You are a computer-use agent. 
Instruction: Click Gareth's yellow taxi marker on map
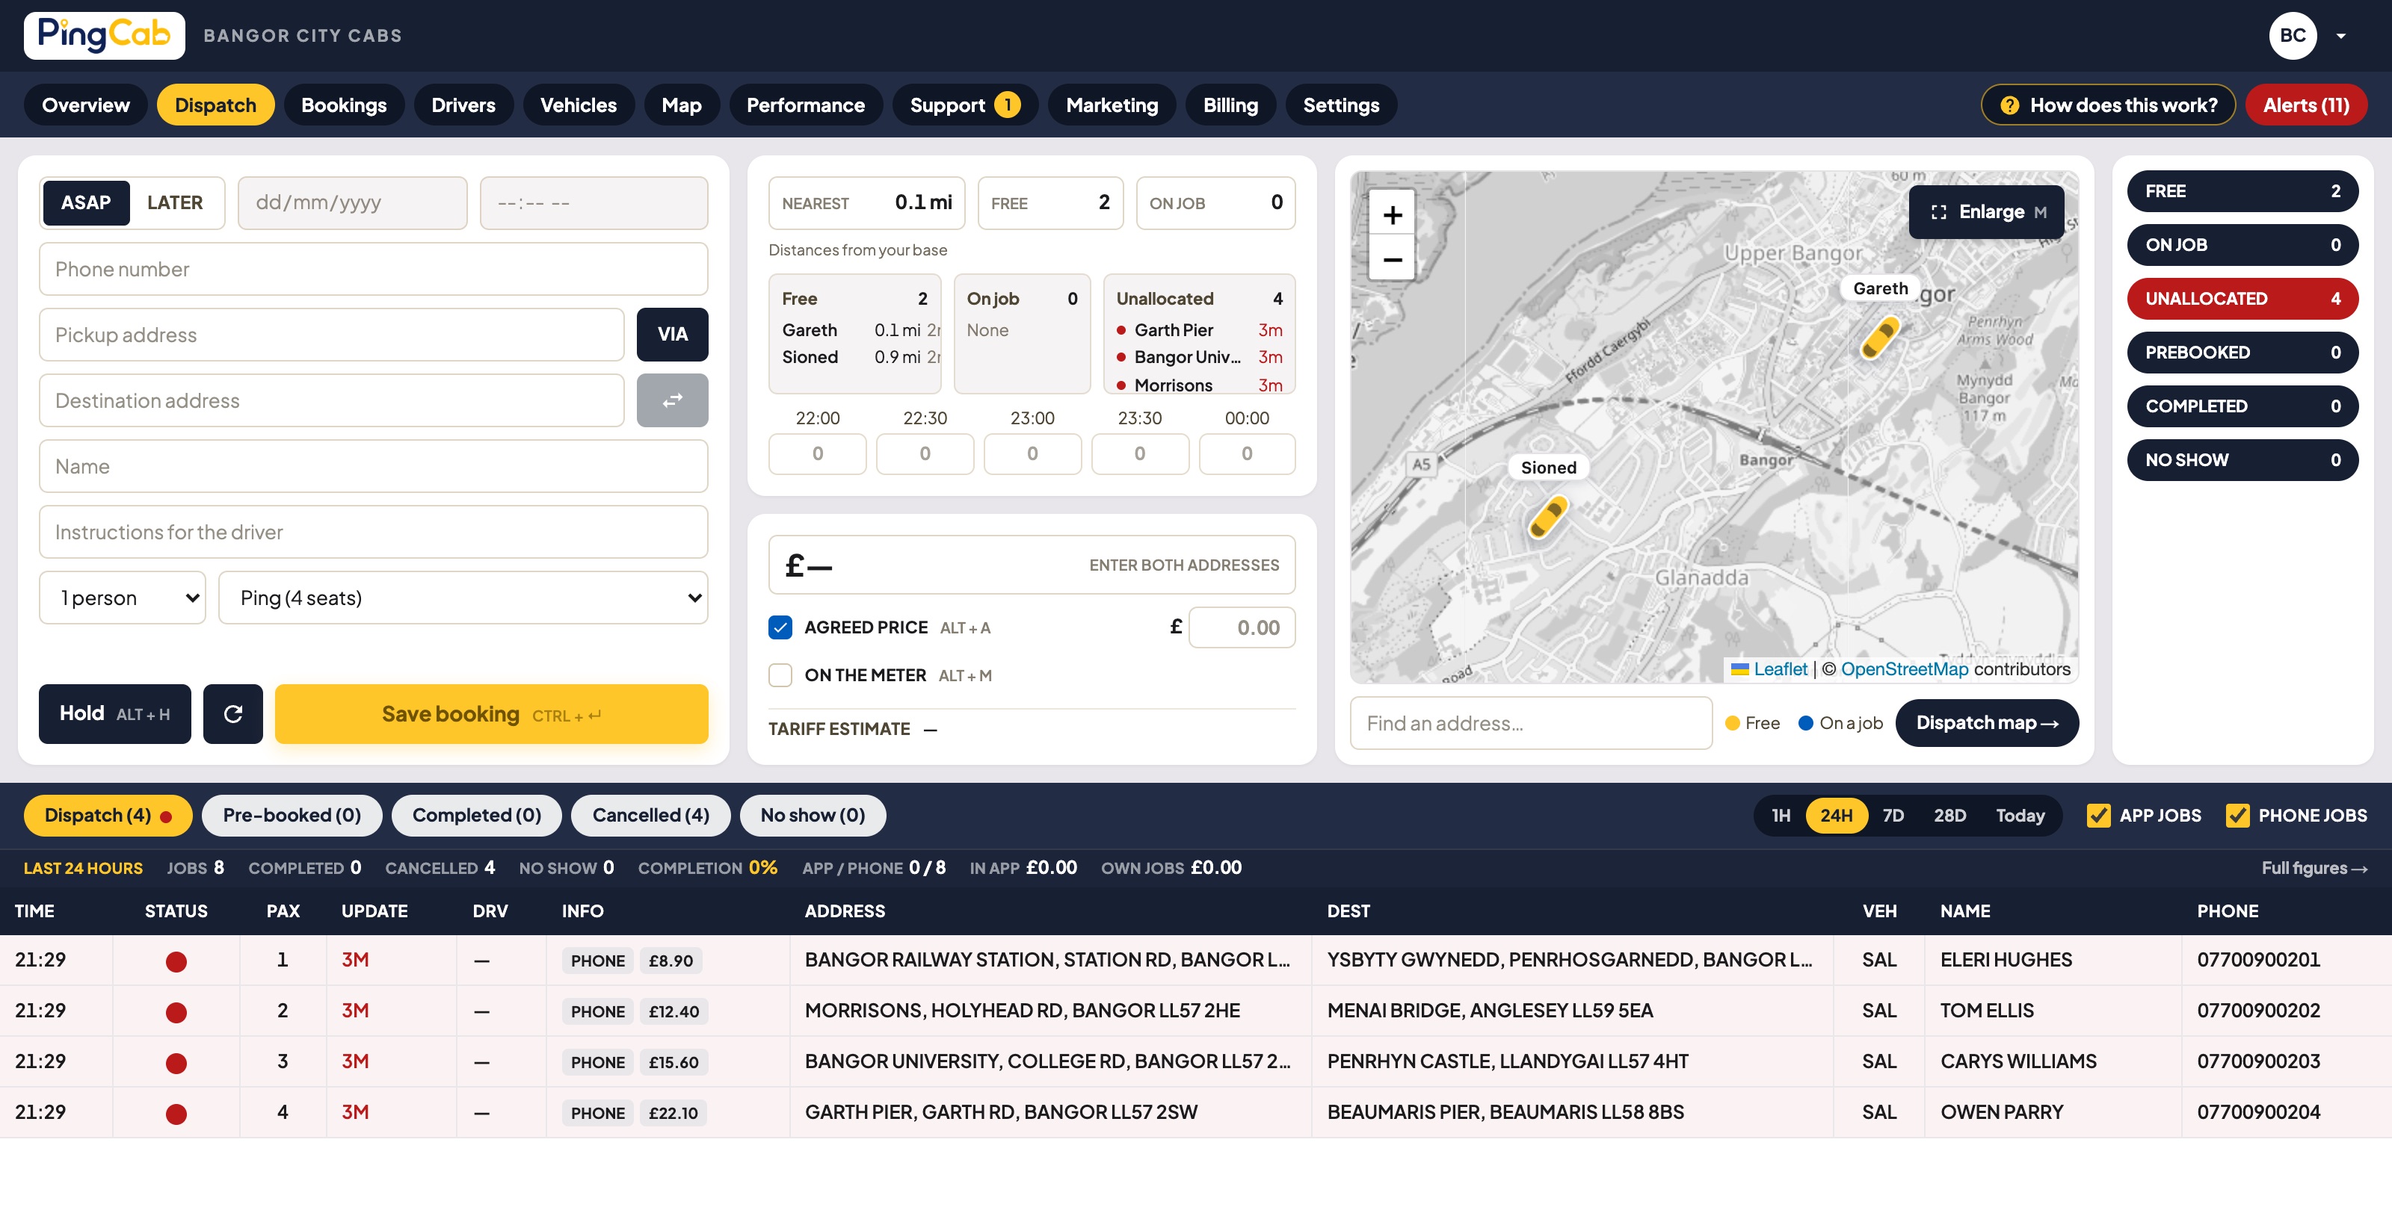[x=1879, y=337]
